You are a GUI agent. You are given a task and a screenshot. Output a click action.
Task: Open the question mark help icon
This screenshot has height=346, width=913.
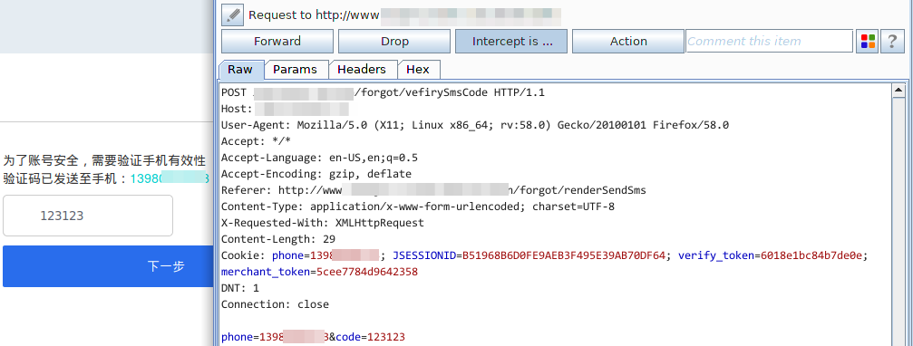[x=891, y=42]
